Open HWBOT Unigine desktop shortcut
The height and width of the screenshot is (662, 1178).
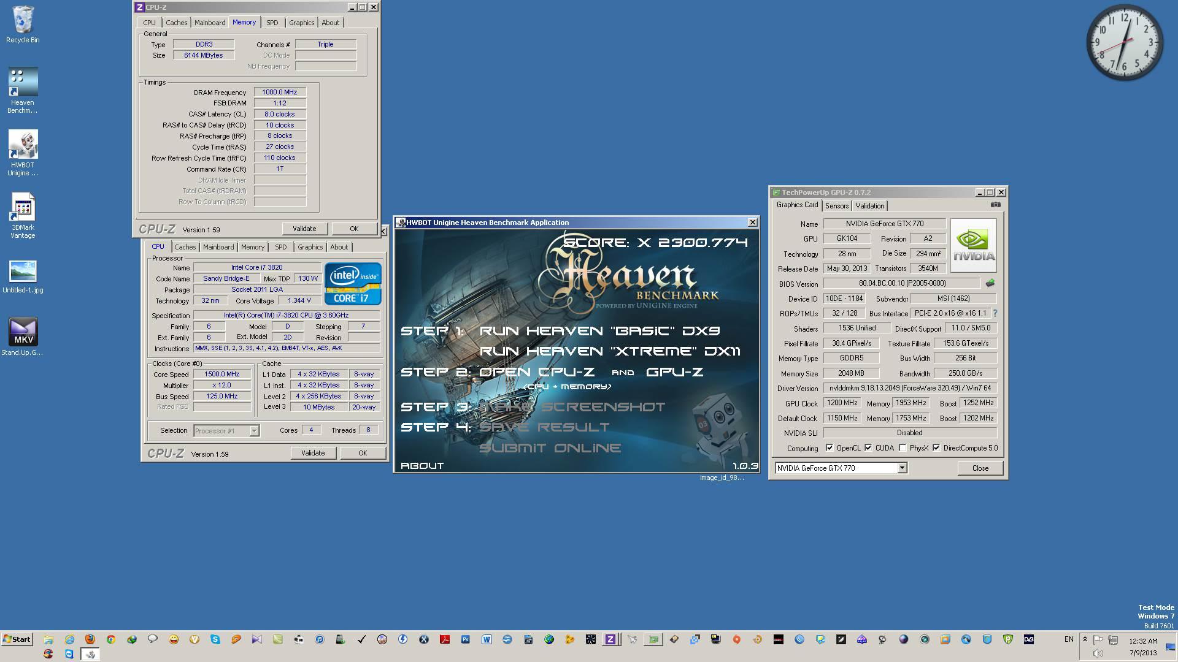coord(23,153)
